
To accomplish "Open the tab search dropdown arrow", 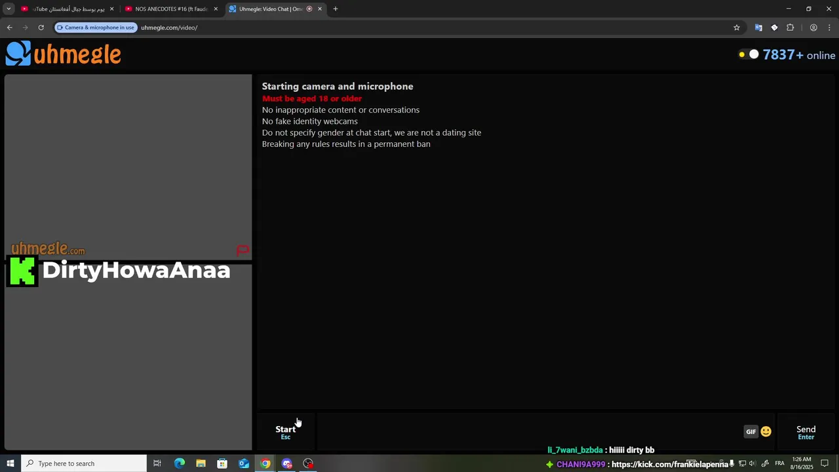I will coord(9,9).
